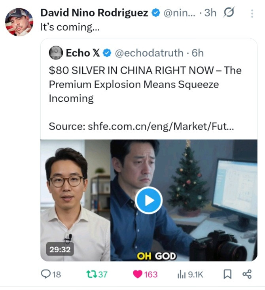The width and height of the screenshot is (265, 290).
Task: Click the share icon
Action: pos(247,274)
